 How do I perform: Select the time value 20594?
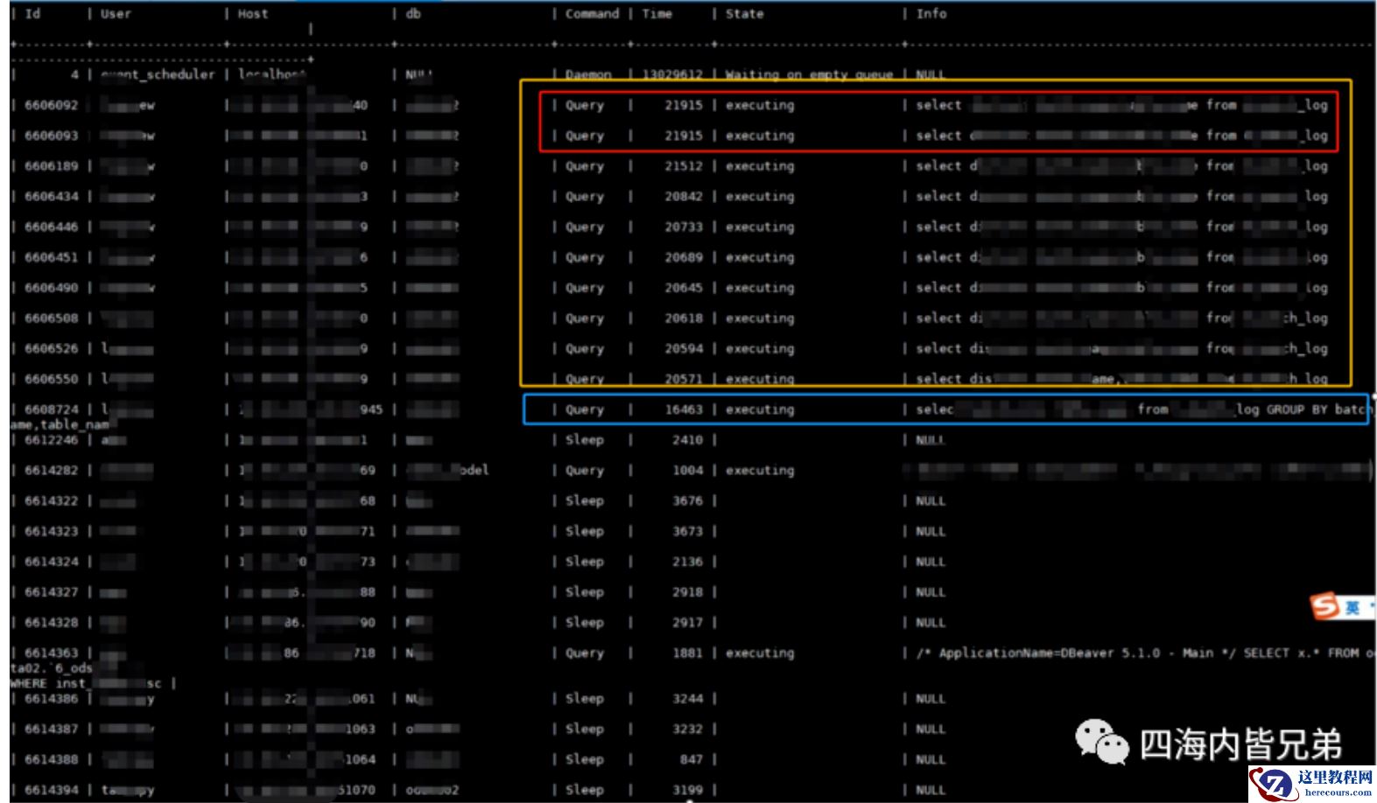(683, 348)
